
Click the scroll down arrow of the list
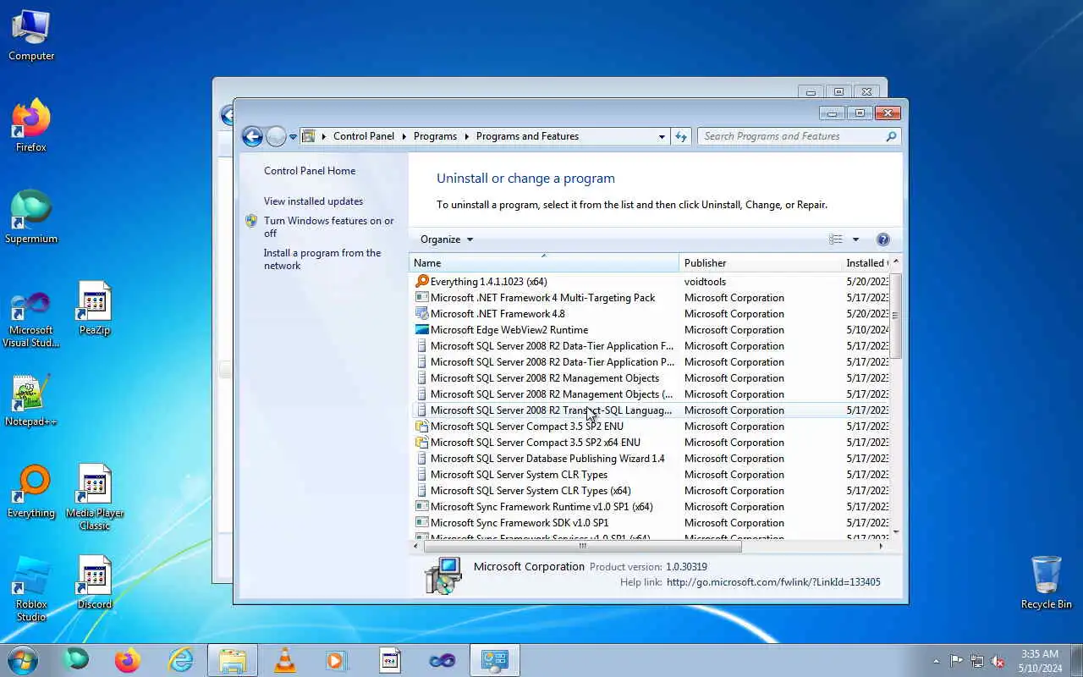click(x=896, y=531)
